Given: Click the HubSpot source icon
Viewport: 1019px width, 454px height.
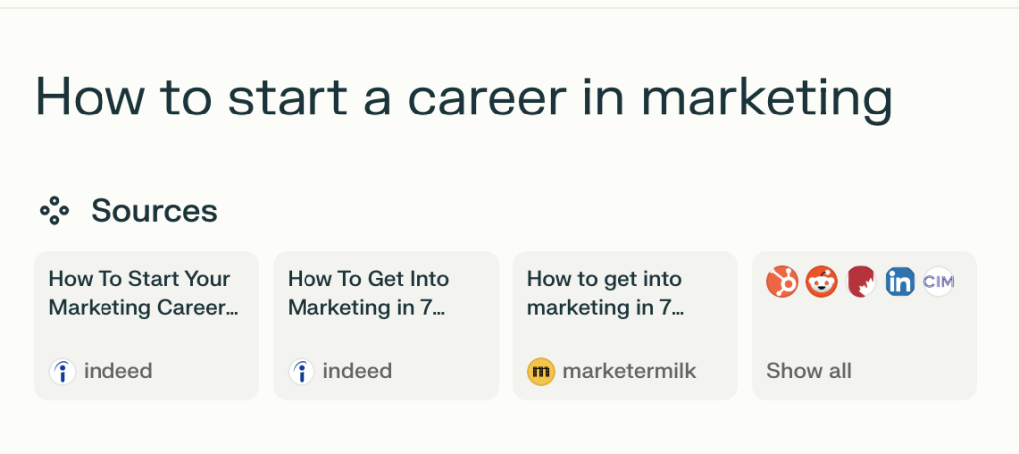Looking at the screenshot, I should point(782,282).
